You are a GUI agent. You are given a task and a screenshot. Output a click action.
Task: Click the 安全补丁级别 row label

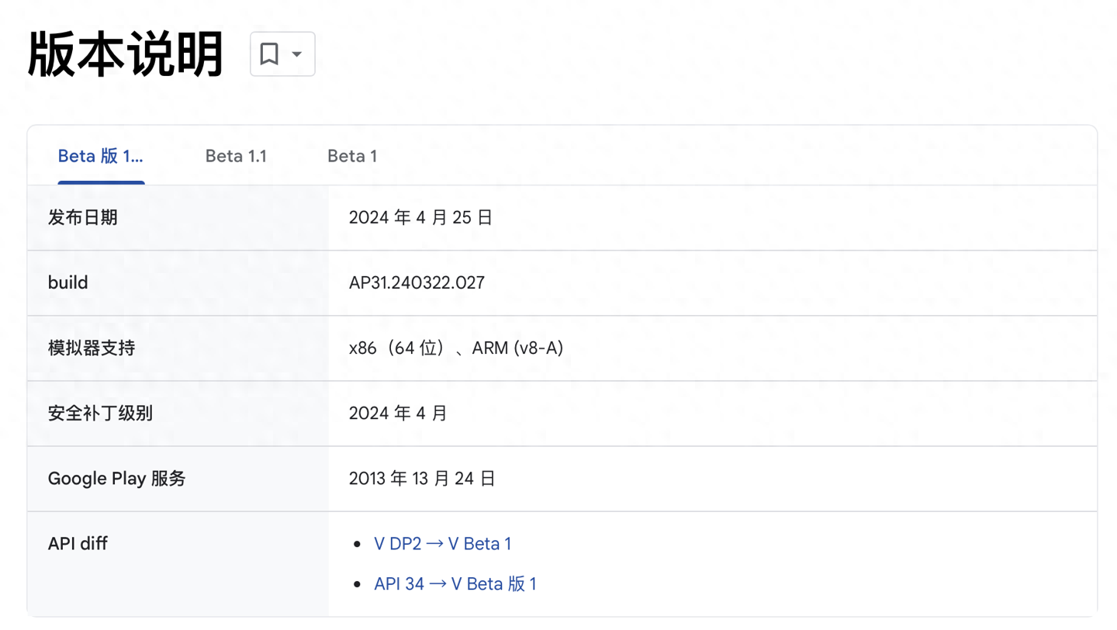pos(100,414)
